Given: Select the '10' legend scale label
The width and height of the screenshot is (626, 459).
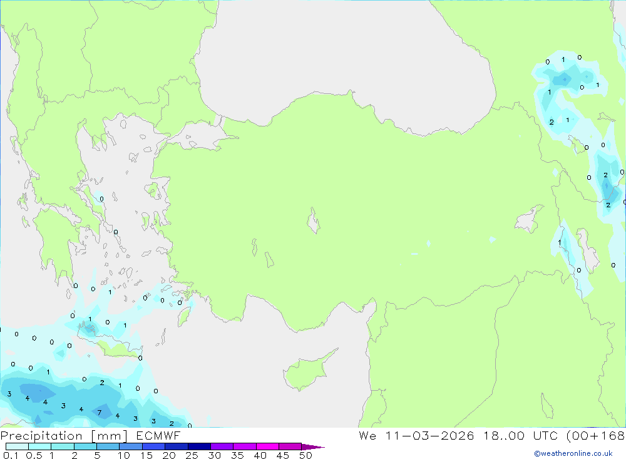Looking at the screenshot, I should pos(124,455).
